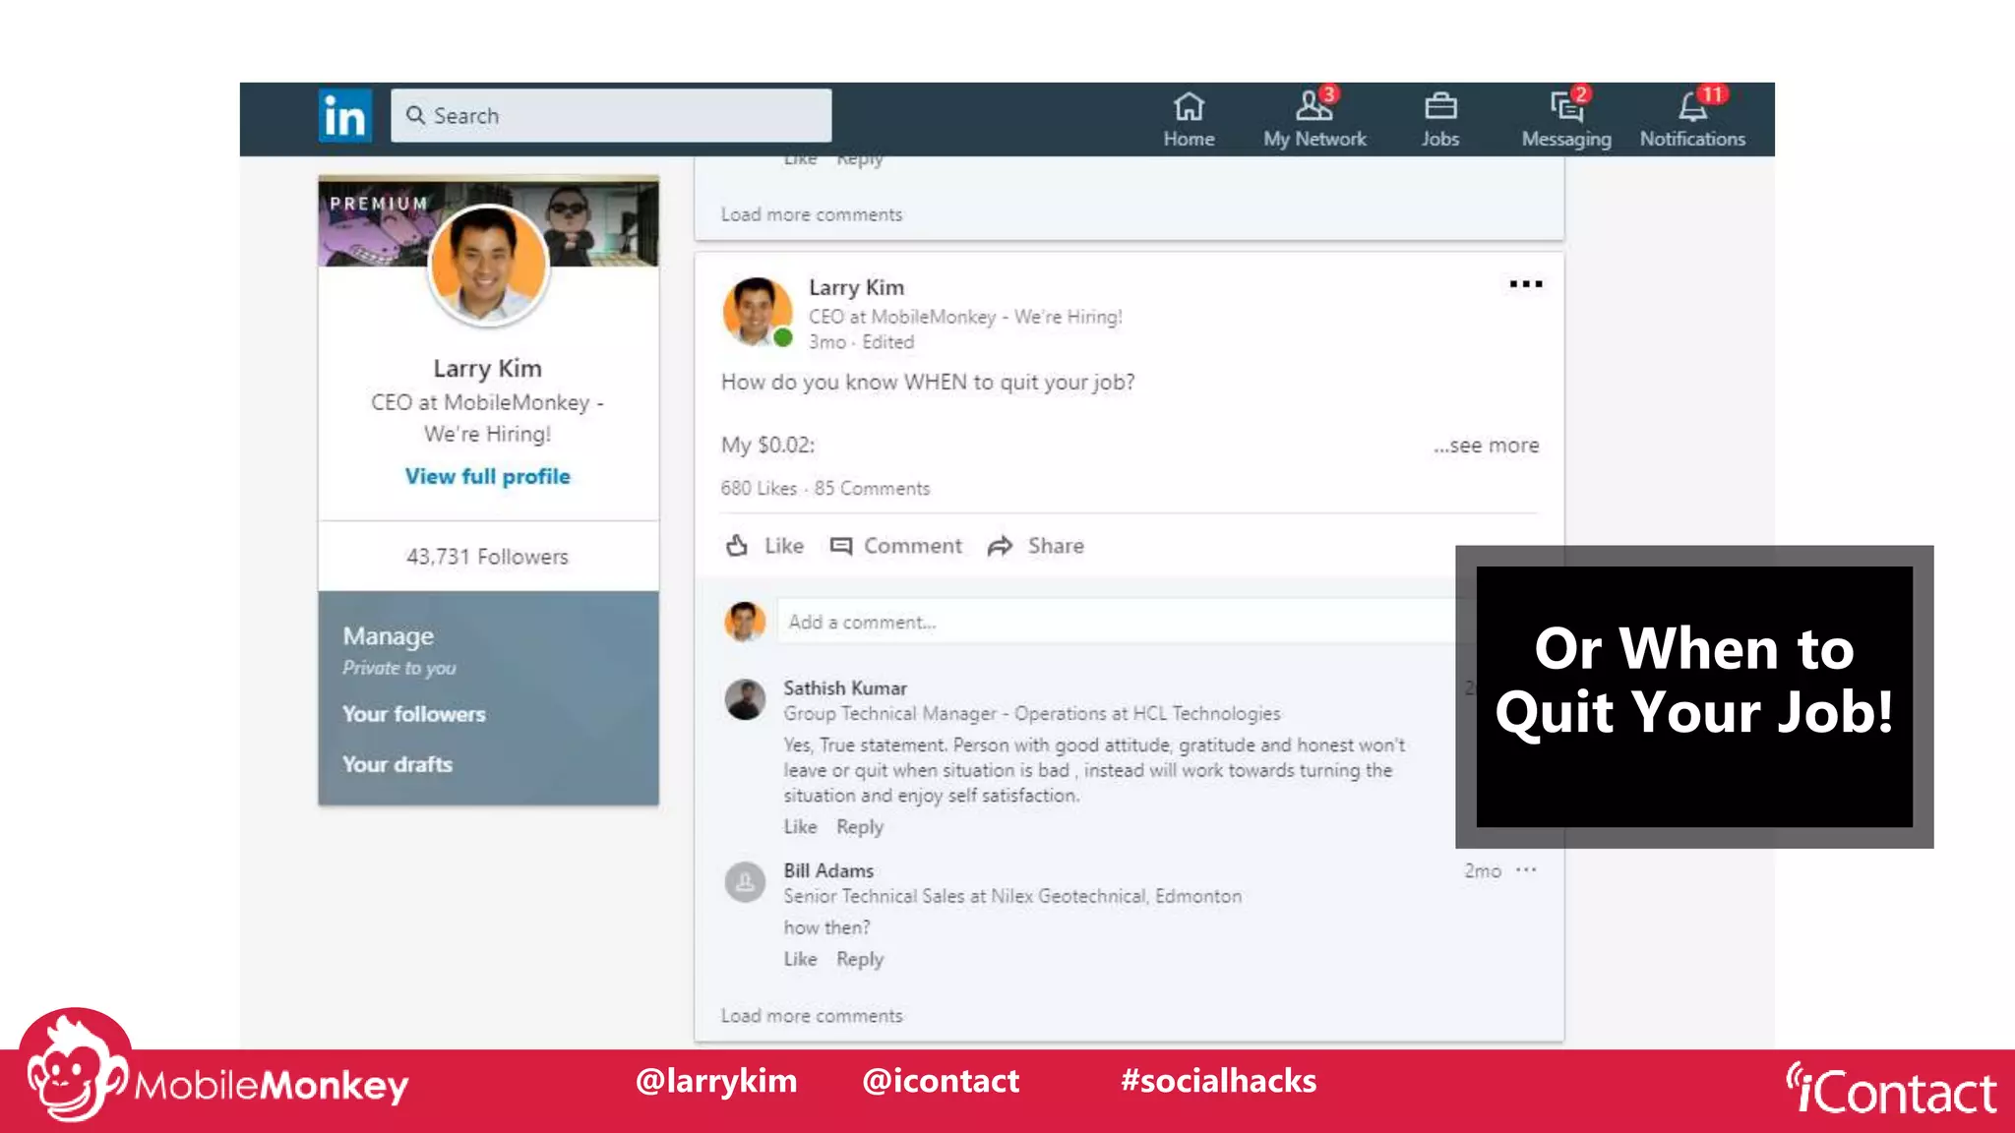Reply to Bill Adams' comment
The width and height of the screenshot is (2015, 1133).
(860, 959)
